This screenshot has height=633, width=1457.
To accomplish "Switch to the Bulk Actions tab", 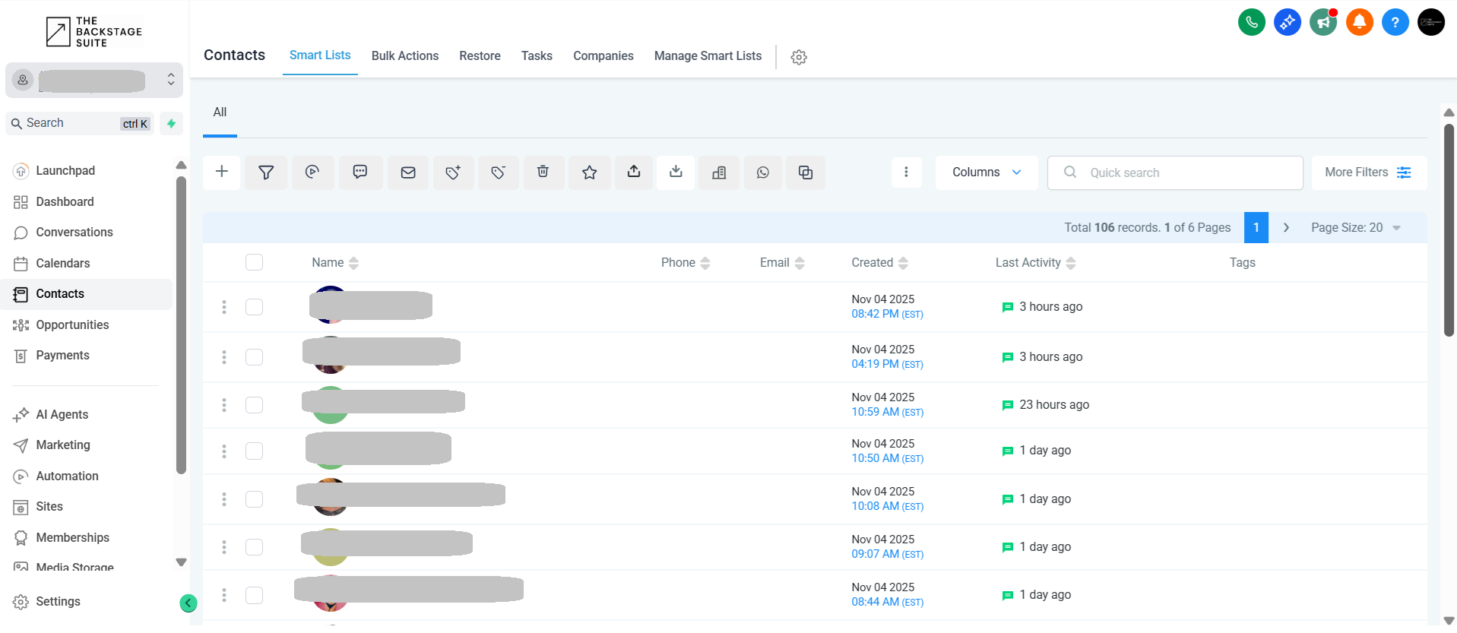I will [404, 55].
